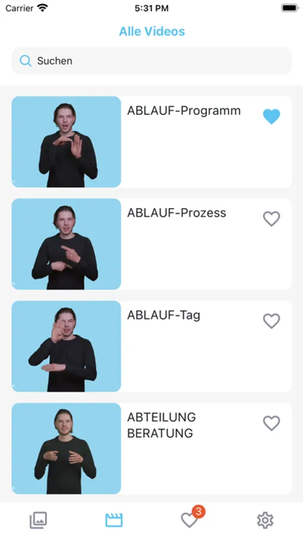This screenshot has height=538, width=303.
Task: Open the ABTEILUNG BERATUNG entry title
Action: 161,425
